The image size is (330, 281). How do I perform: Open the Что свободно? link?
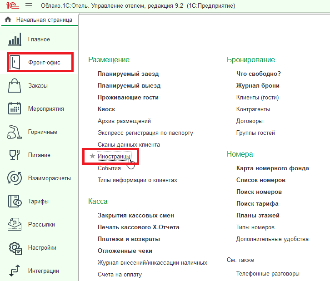pyautogui.click(x=259, y=74)
